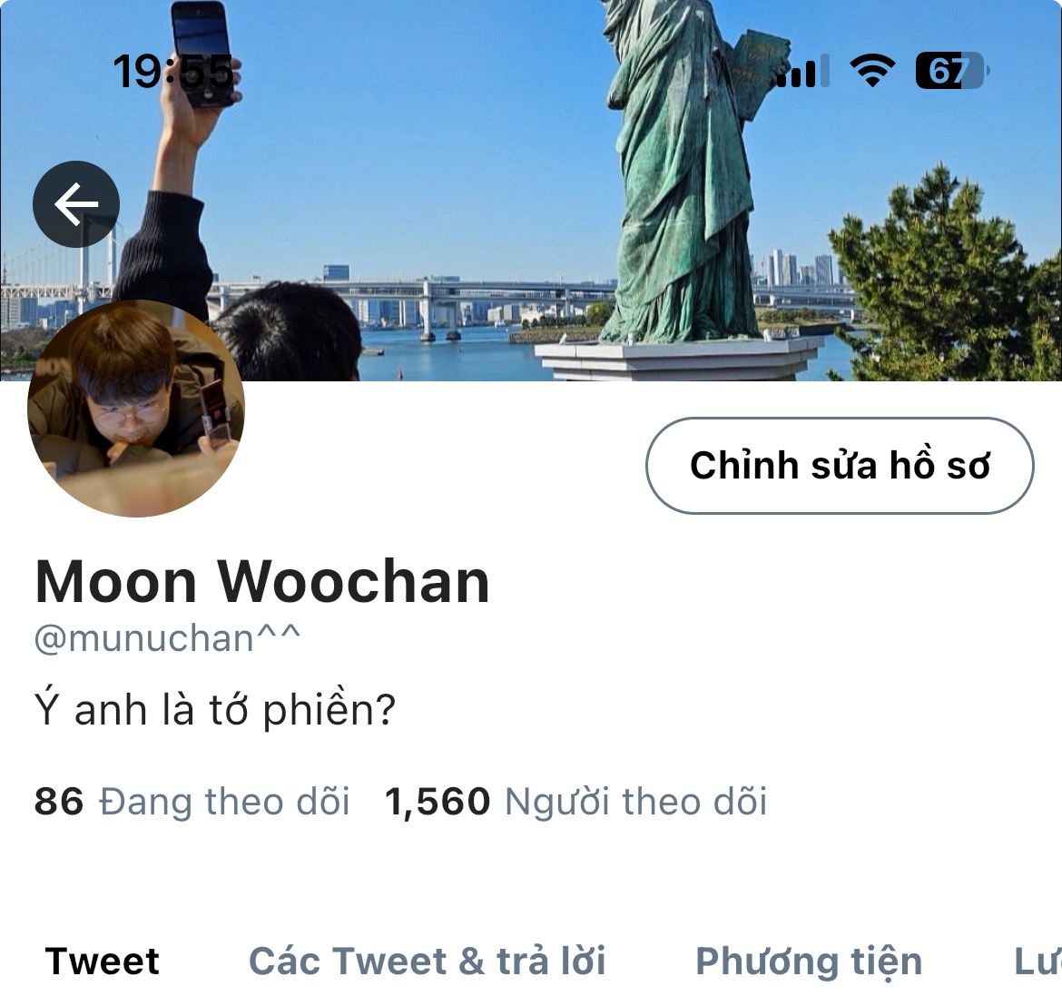Open Moon Woochan's profile avatar photo
Viewport: 1062px width, 1006px height.
coord(135,409)
